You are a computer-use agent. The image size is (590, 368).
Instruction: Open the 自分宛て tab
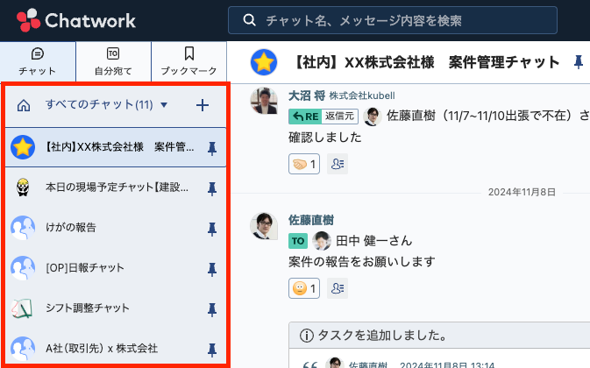[113, 61]
